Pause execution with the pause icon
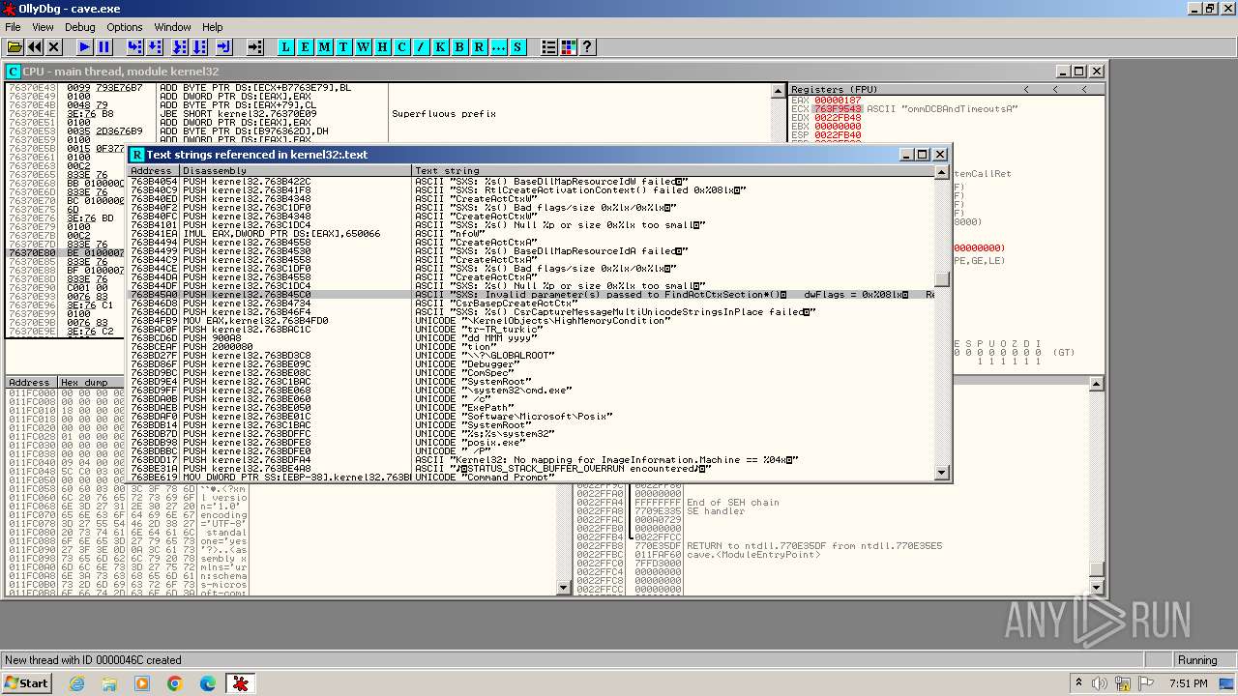The image size is (1238, 696). point(104,46)
